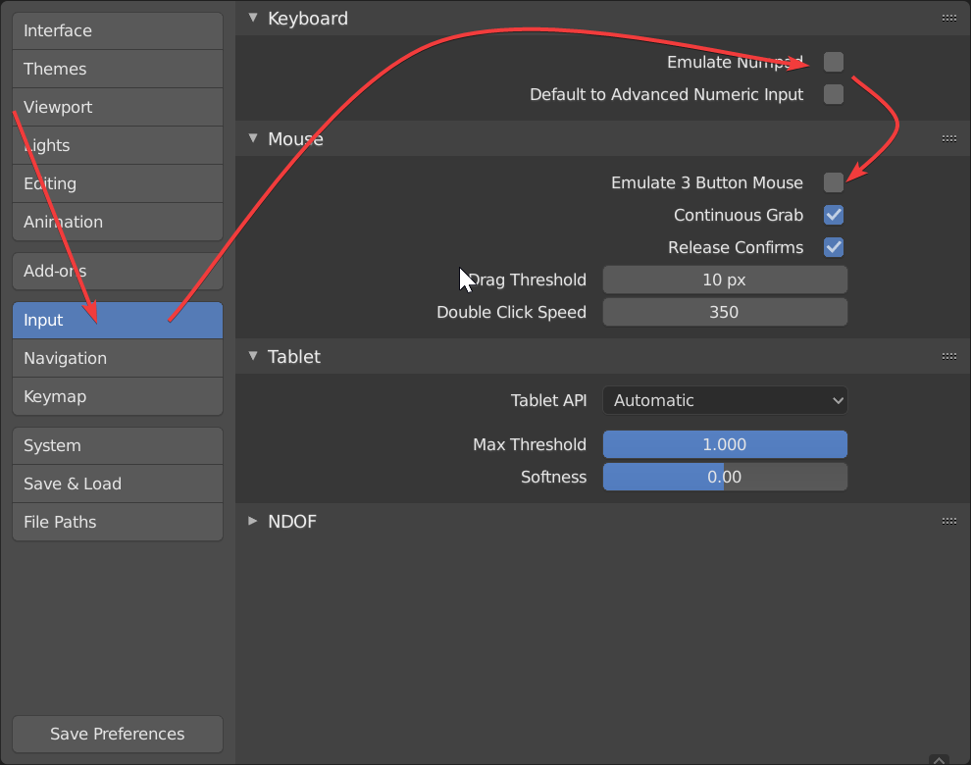
Task: Collapse the Tablet section
Action: (253, 356)
